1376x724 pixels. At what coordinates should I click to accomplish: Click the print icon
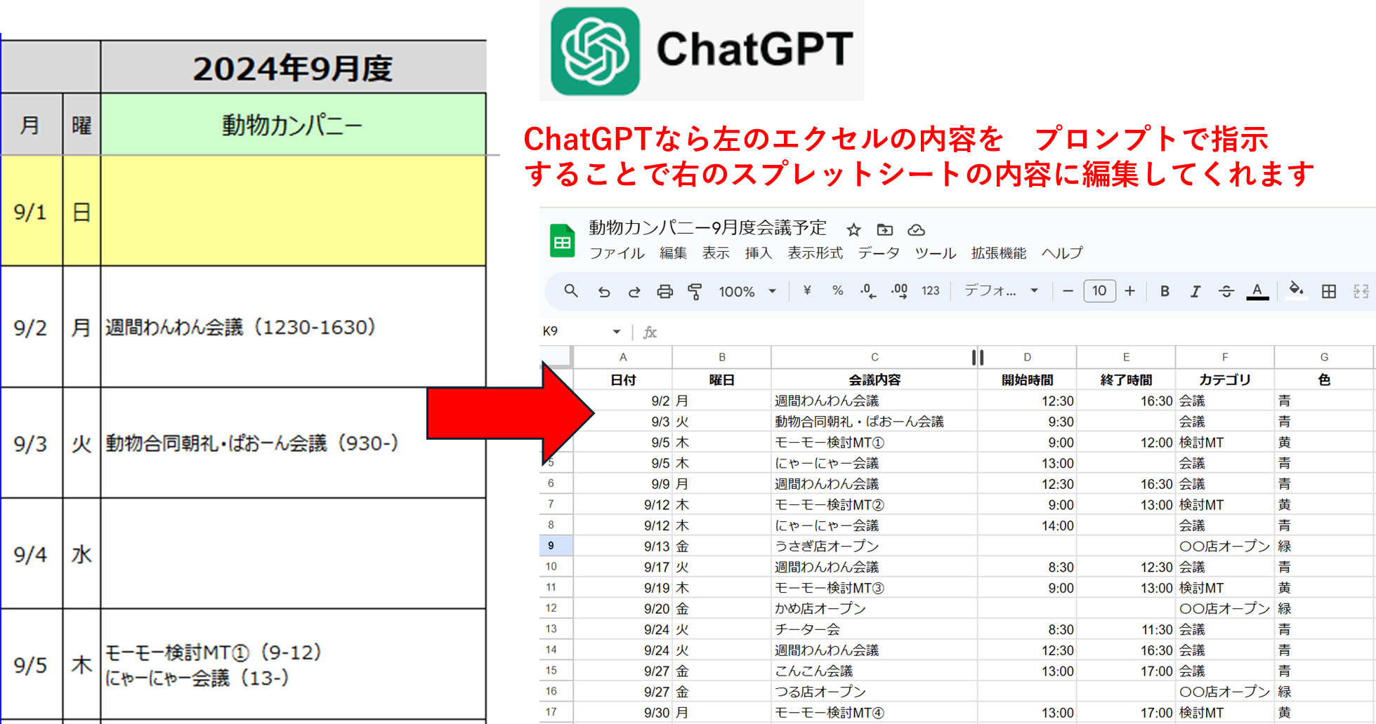point(664,291)
